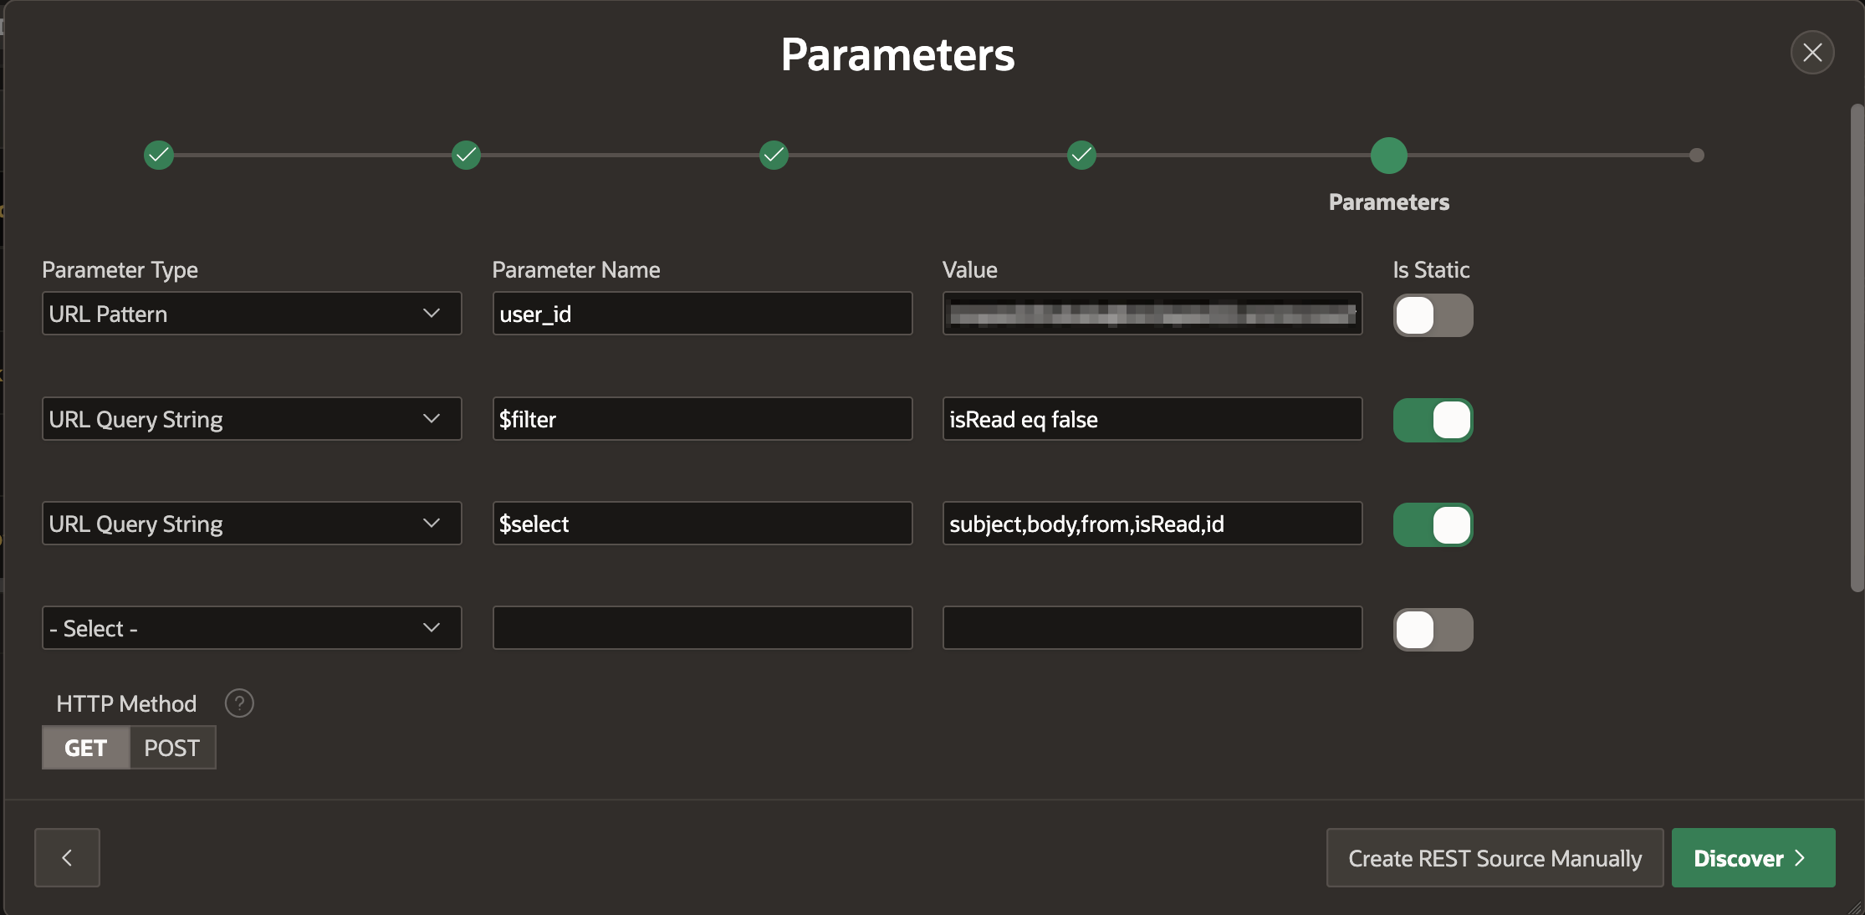Click the current Parameters step circle
This screenshot has width=1865, height=915.
pos(1388,156)
